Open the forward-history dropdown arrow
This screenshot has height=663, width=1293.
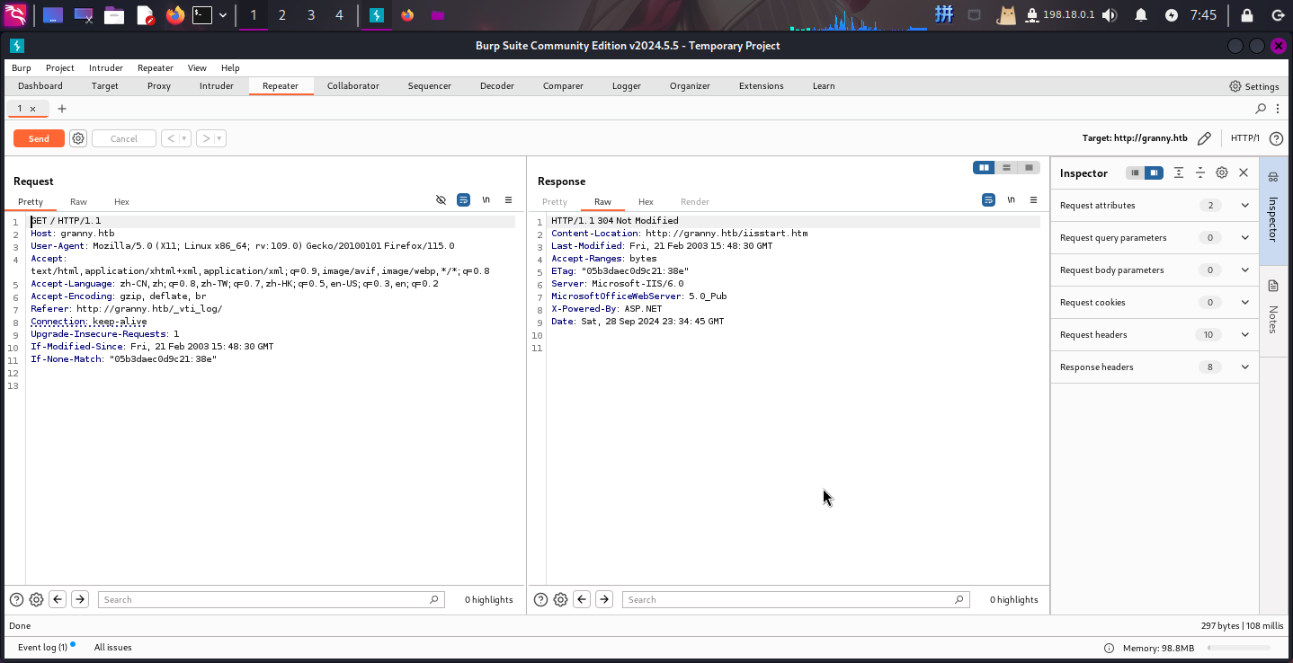point(219,138)
